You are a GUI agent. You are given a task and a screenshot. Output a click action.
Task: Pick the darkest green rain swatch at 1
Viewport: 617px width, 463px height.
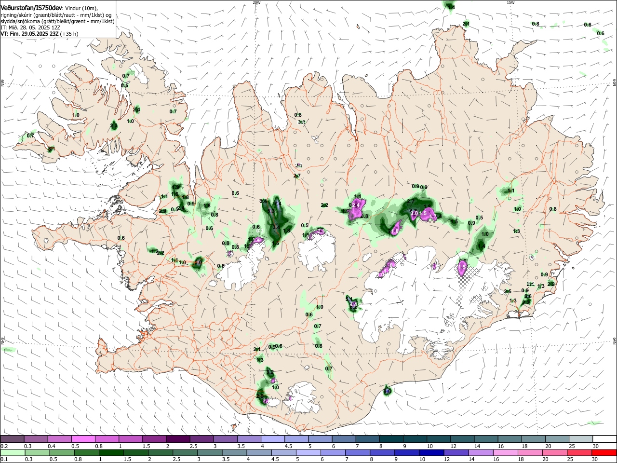(111, 452)
